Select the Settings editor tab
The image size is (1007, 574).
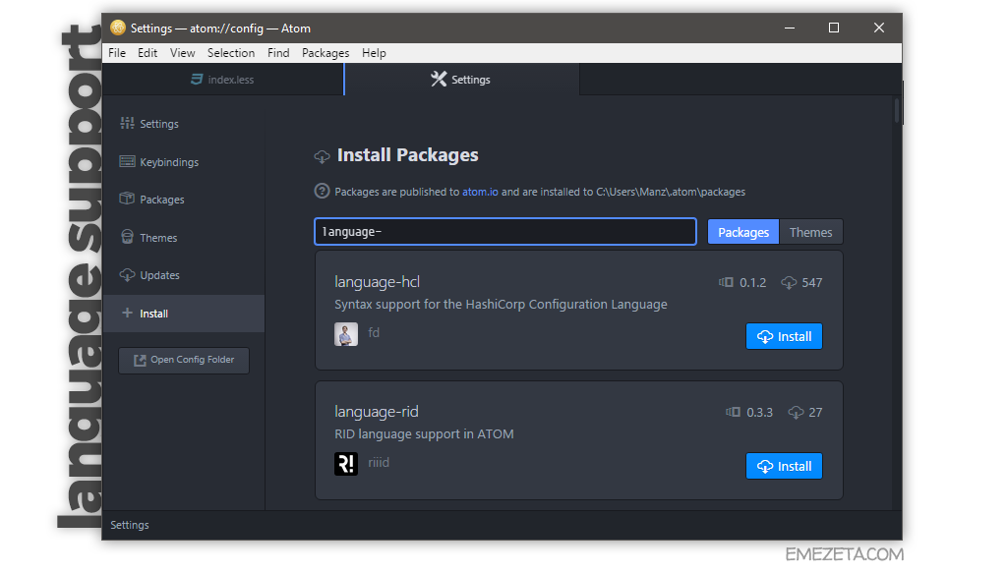coord(462,80)
